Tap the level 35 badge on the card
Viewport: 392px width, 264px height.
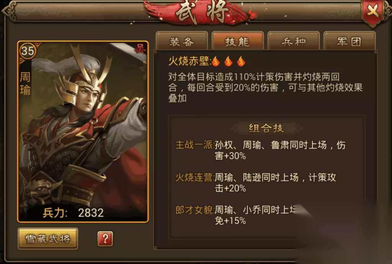coord(28,51)
